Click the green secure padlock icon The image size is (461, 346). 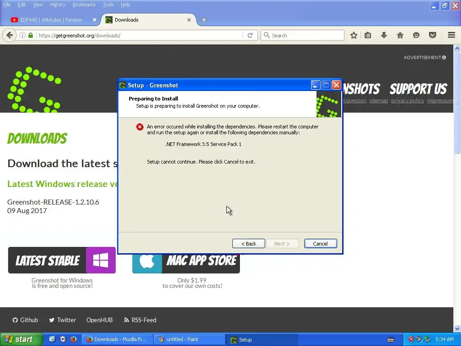(30, 35)
